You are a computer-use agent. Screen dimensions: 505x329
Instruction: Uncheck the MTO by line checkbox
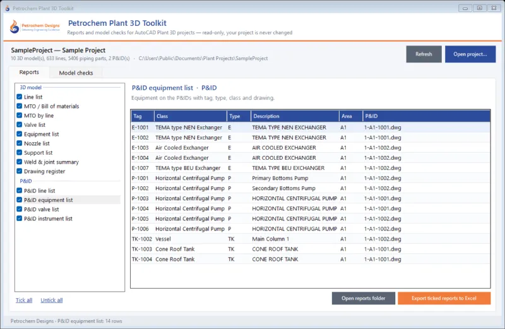(x=20, y=116)
